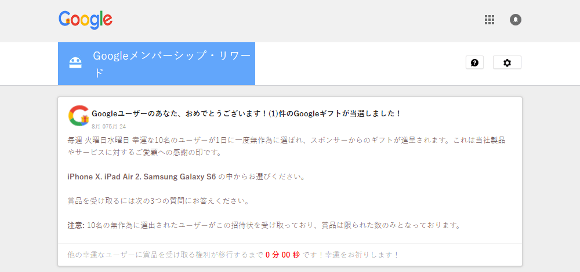Viewport: 580px width, 272px height.
Task: Click the date text '8月 075月 24'
Action: pos(109,127)
